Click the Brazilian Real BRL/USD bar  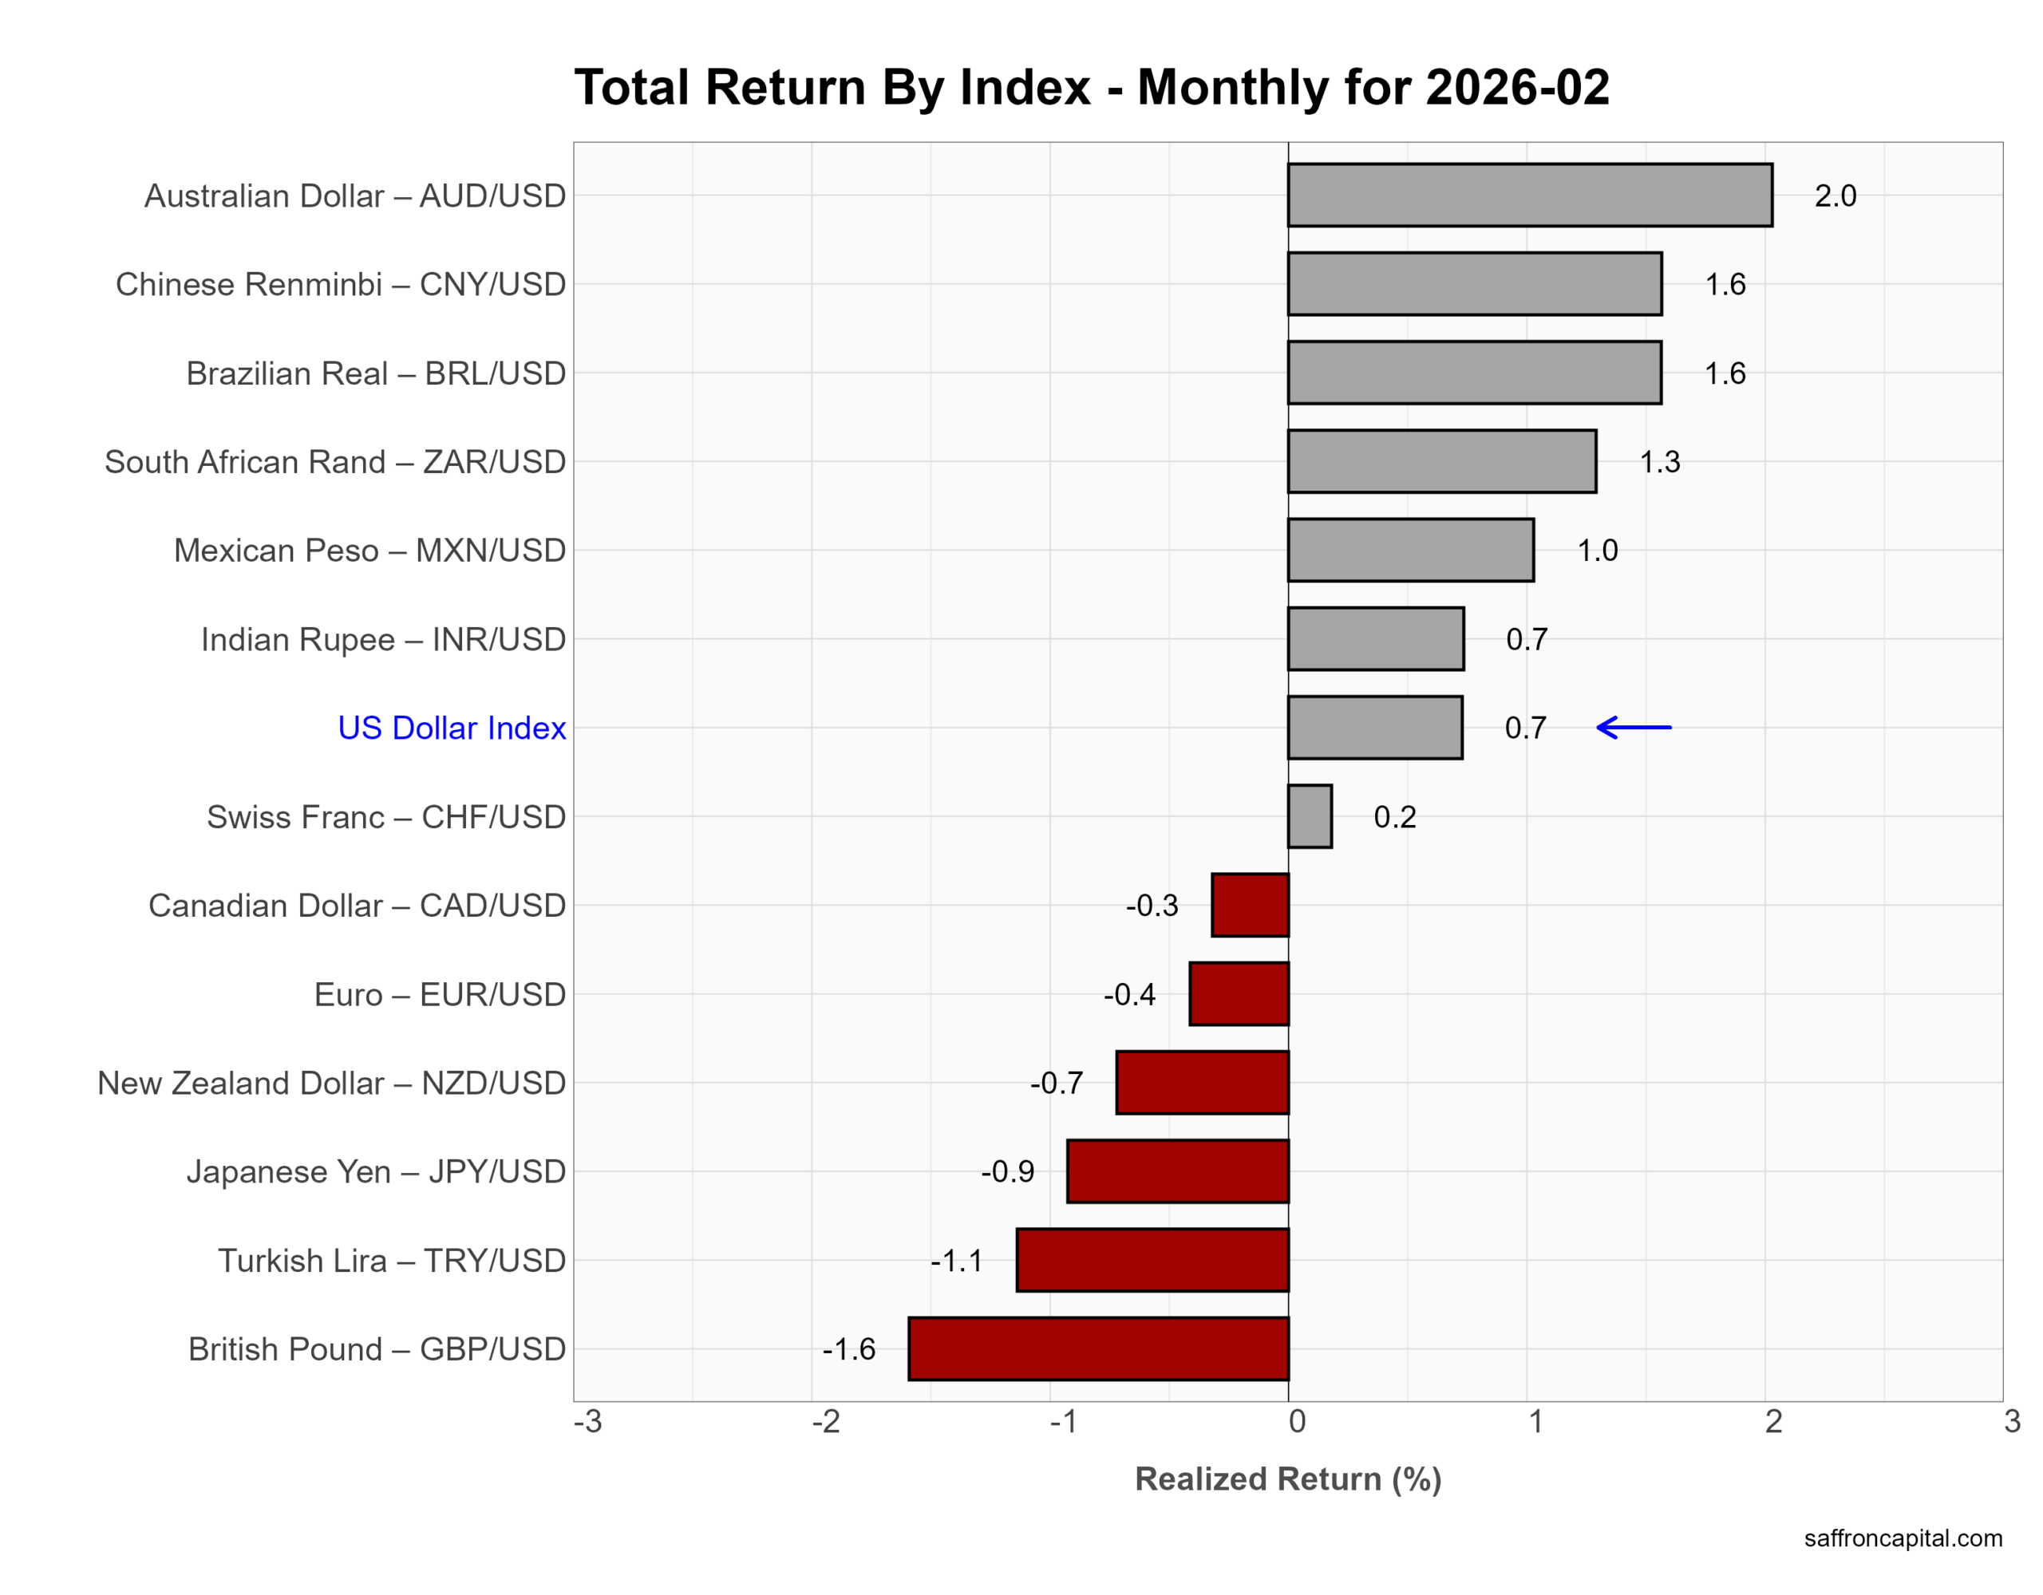coord(1474,373)
